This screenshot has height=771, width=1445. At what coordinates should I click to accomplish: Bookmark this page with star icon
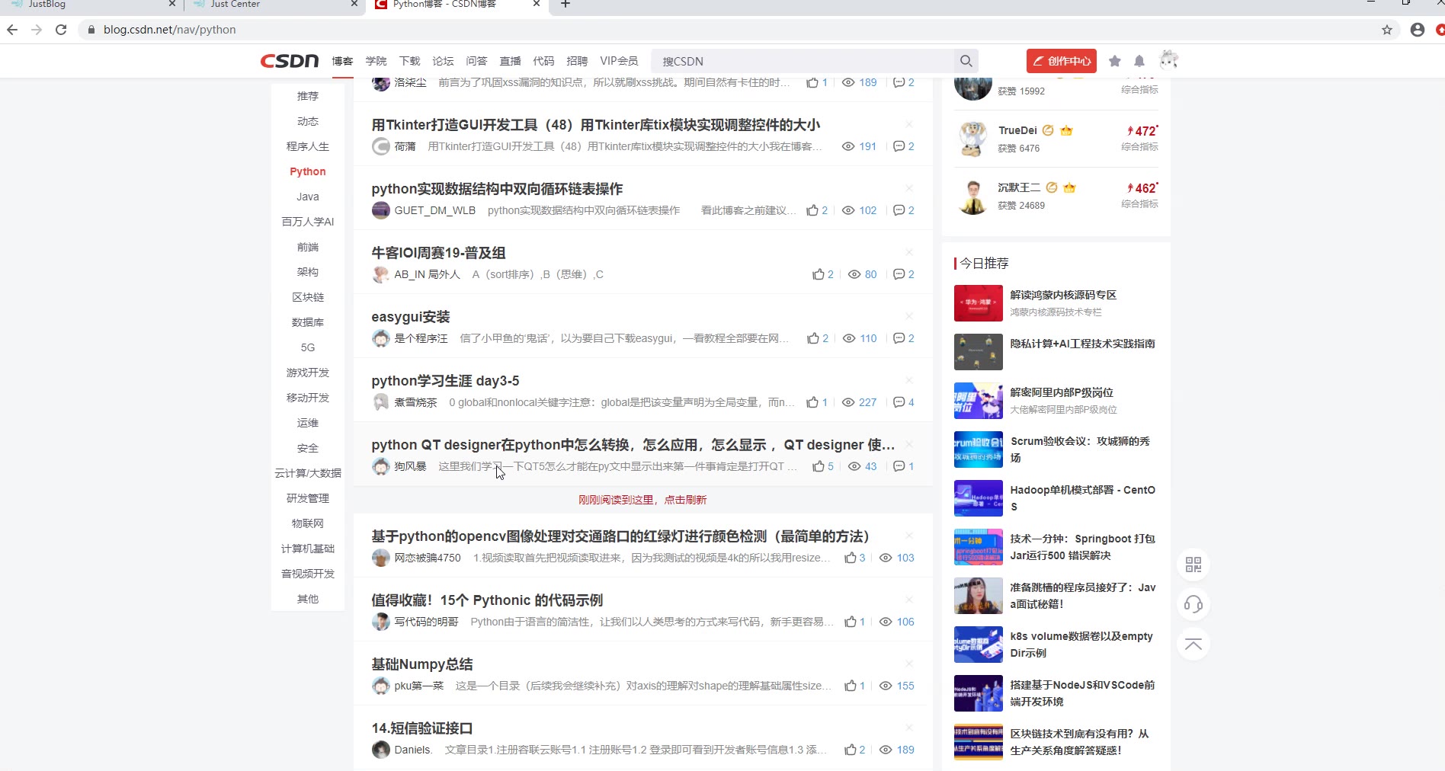[1387, 30]
